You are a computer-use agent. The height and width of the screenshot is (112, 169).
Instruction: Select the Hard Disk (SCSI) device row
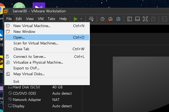coord(45,87)
